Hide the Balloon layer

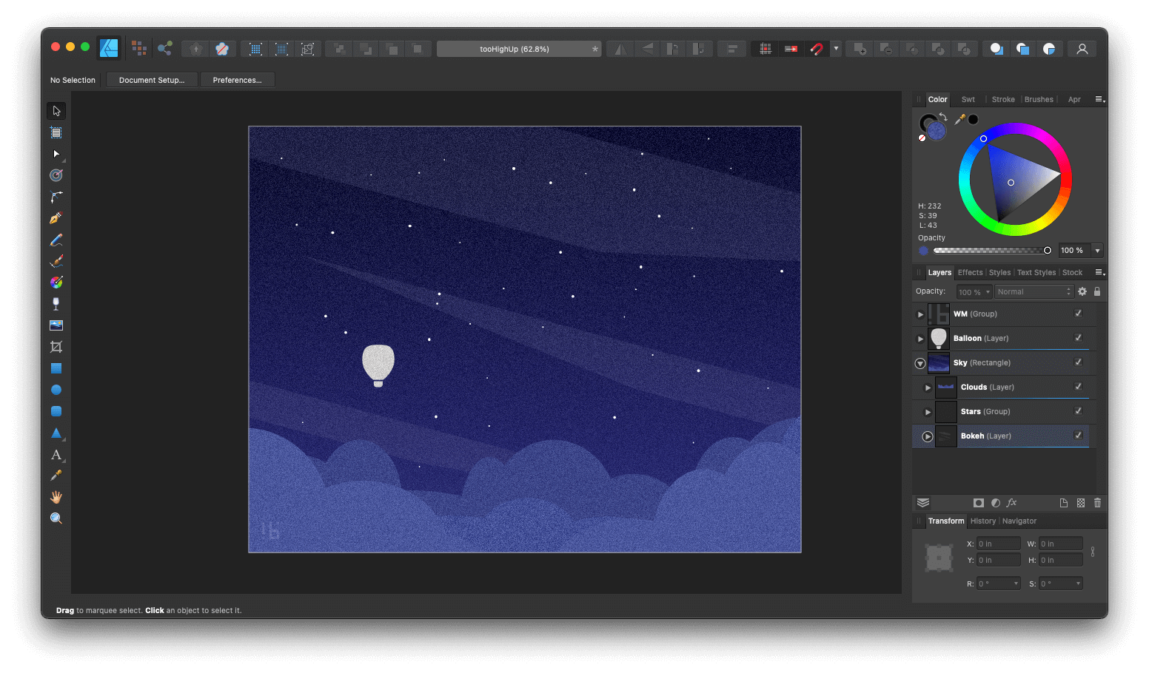[1078, 338]
